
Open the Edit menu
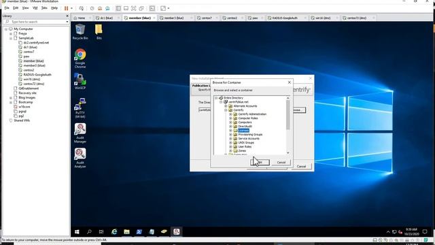coord(16,8)
